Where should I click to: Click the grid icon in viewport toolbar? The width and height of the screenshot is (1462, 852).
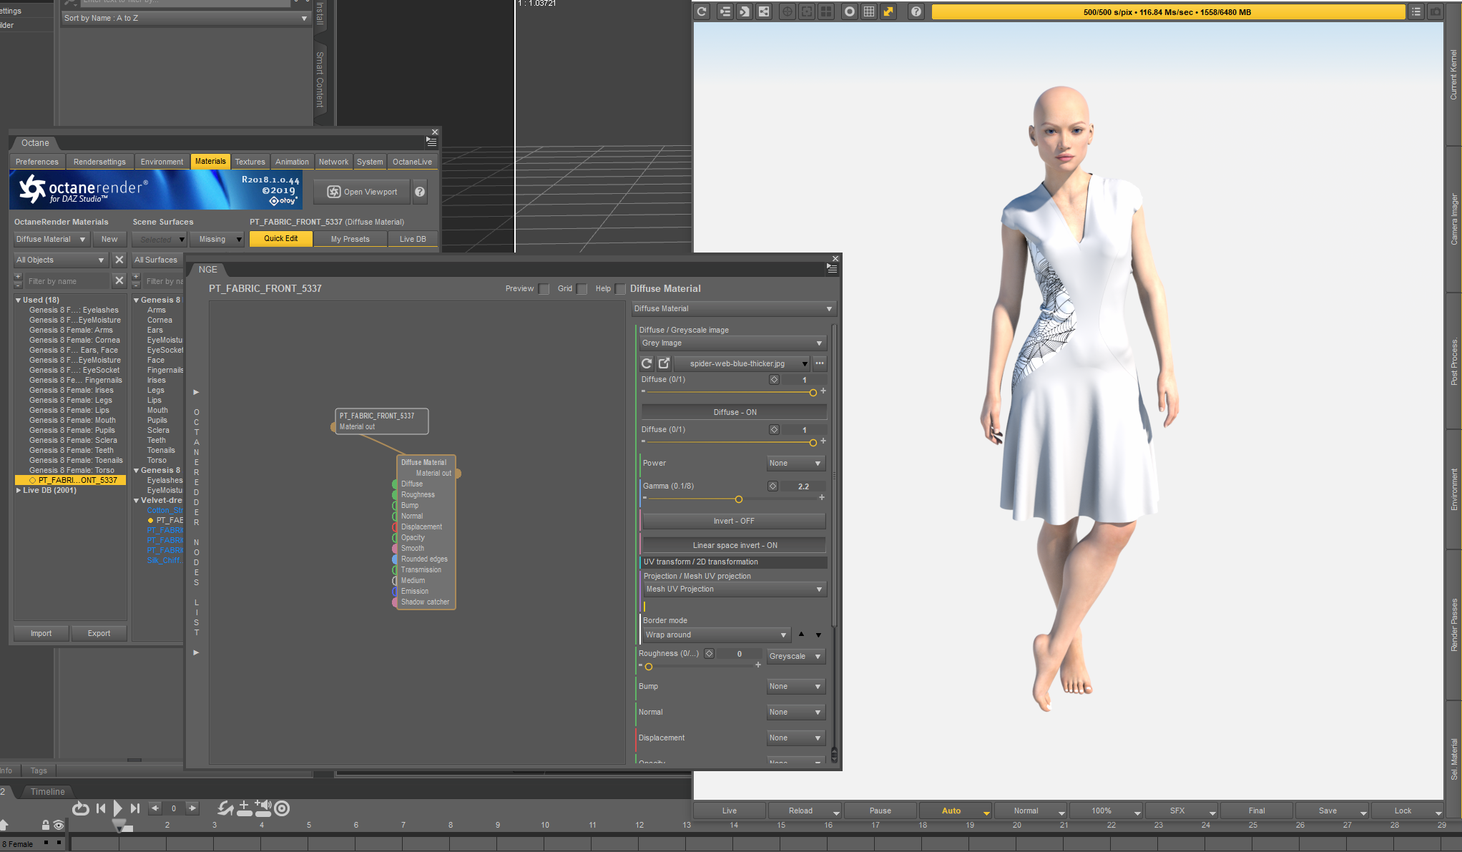click(869, 11)
